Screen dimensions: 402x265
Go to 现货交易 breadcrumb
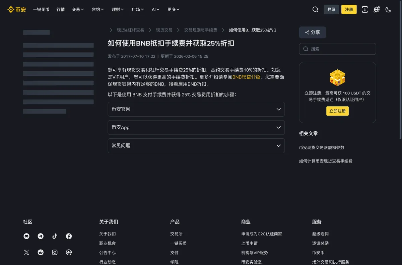(x=164, y=30)
